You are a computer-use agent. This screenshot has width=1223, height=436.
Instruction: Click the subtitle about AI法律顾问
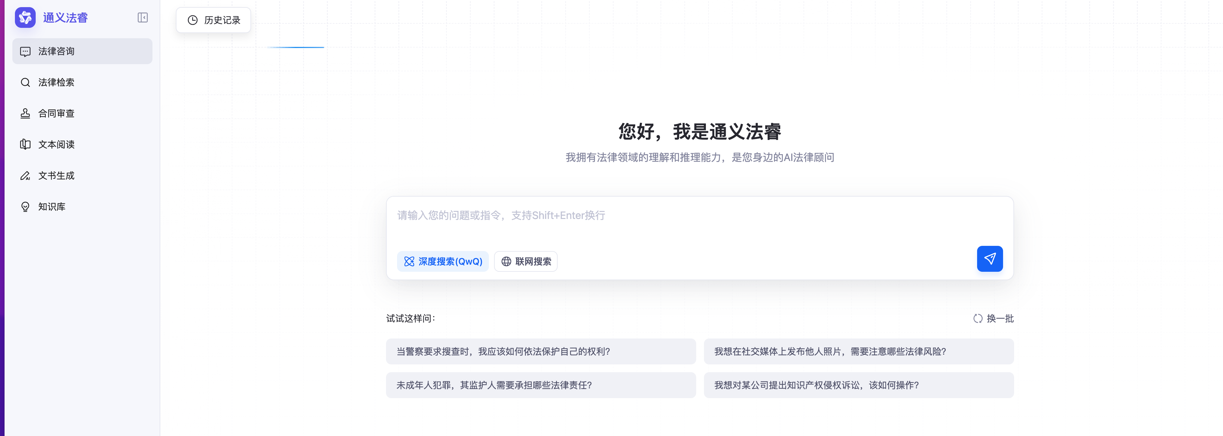(700, 157)
